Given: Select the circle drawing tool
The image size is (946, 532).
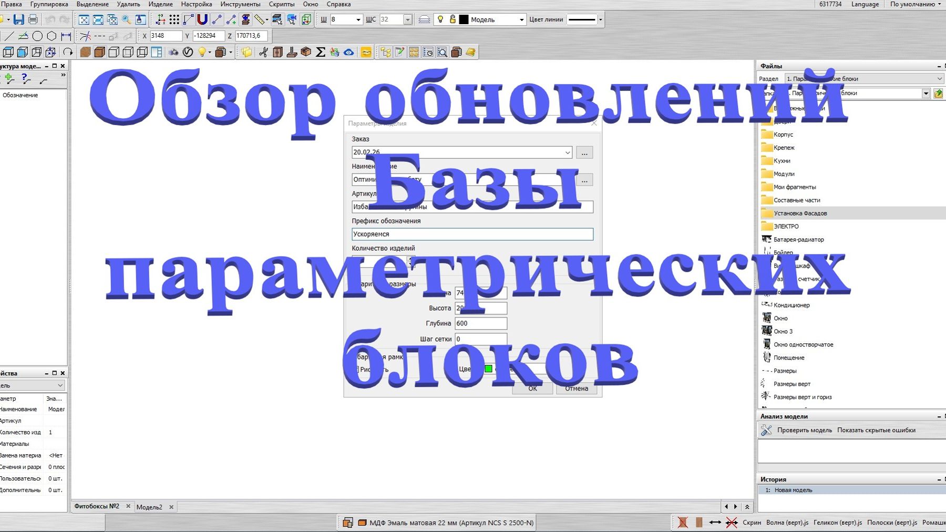Looking at the screenshot, I should pos(37,36).
